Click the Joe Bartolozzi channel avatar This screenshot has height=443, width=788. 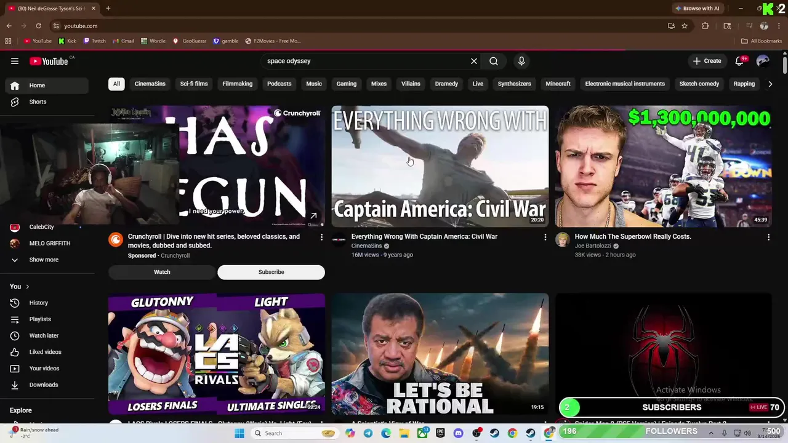pyautogui.click(x=563, y=240)
